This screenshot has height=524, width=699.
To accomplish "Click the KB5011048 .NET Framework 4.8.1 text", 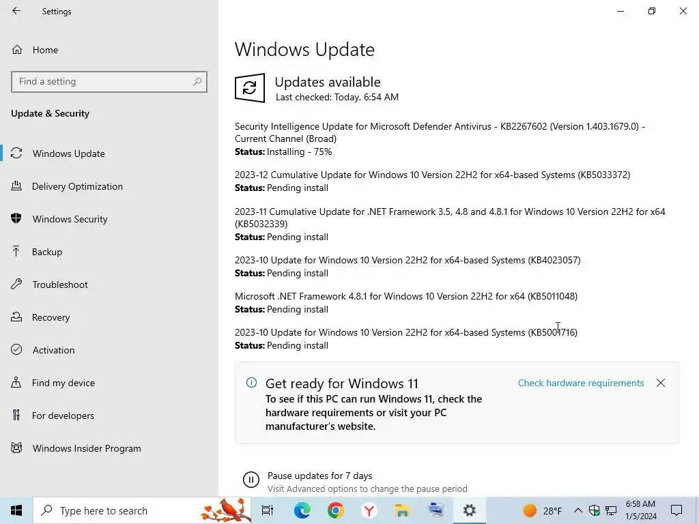I will (x=406, y=296).
